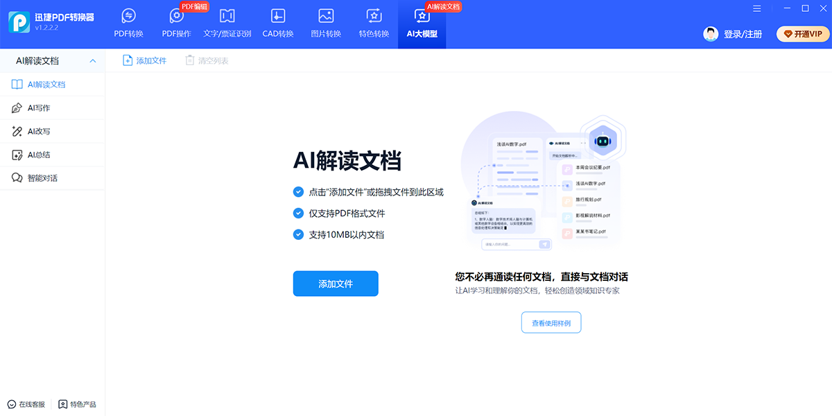Open AI改写 in the sidebar
Viewport: 832px width, 416px height.
[39, 132]
